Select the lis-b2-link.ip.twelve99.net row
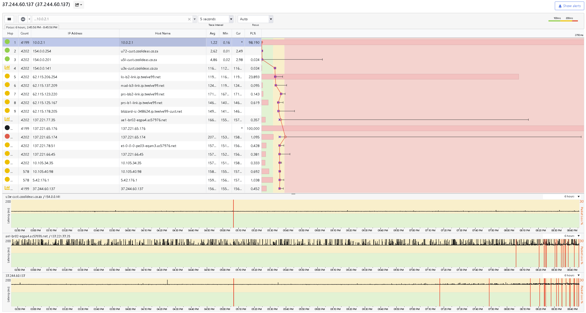 point(132,77)
